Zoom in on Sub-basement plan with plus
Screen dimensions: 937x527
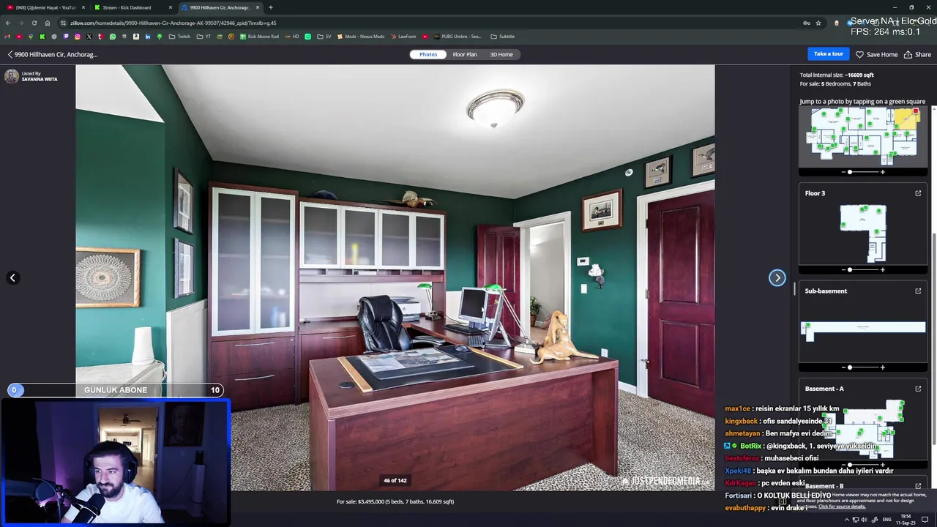882,367
